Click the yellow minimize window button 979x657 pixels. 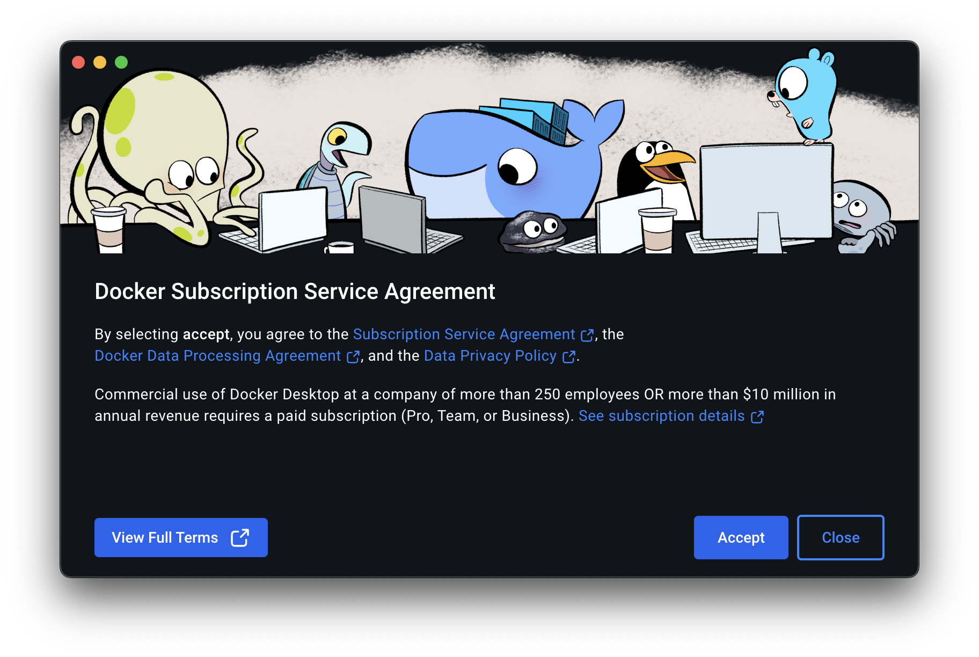100,62
